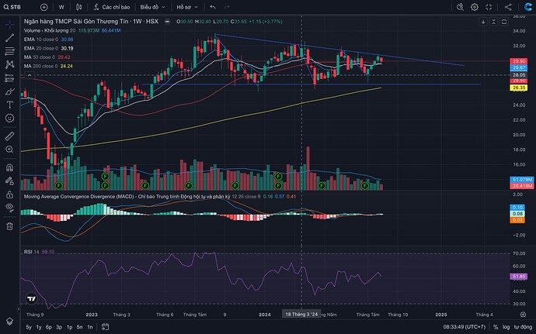Select the 26.35 yellow MA 200 price label

coord(519,88)
